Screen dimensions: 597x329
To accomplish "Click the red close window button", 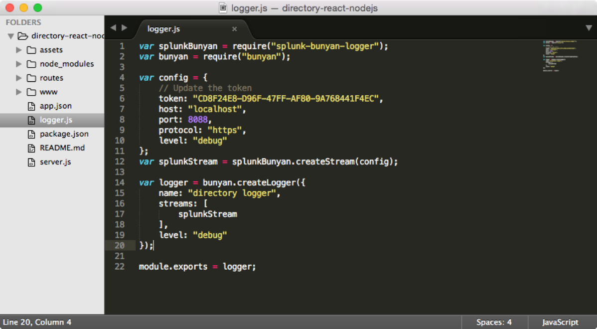I will tap(10, 7).
